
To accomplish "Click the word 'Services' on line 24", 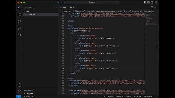I will tap(111, 46).
